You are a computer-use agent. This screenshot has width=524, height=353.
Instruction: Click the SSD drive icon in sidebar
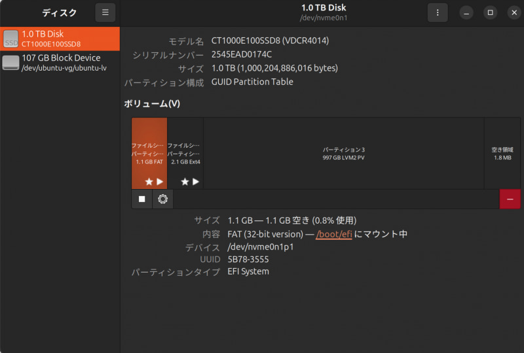click(10, 39)
